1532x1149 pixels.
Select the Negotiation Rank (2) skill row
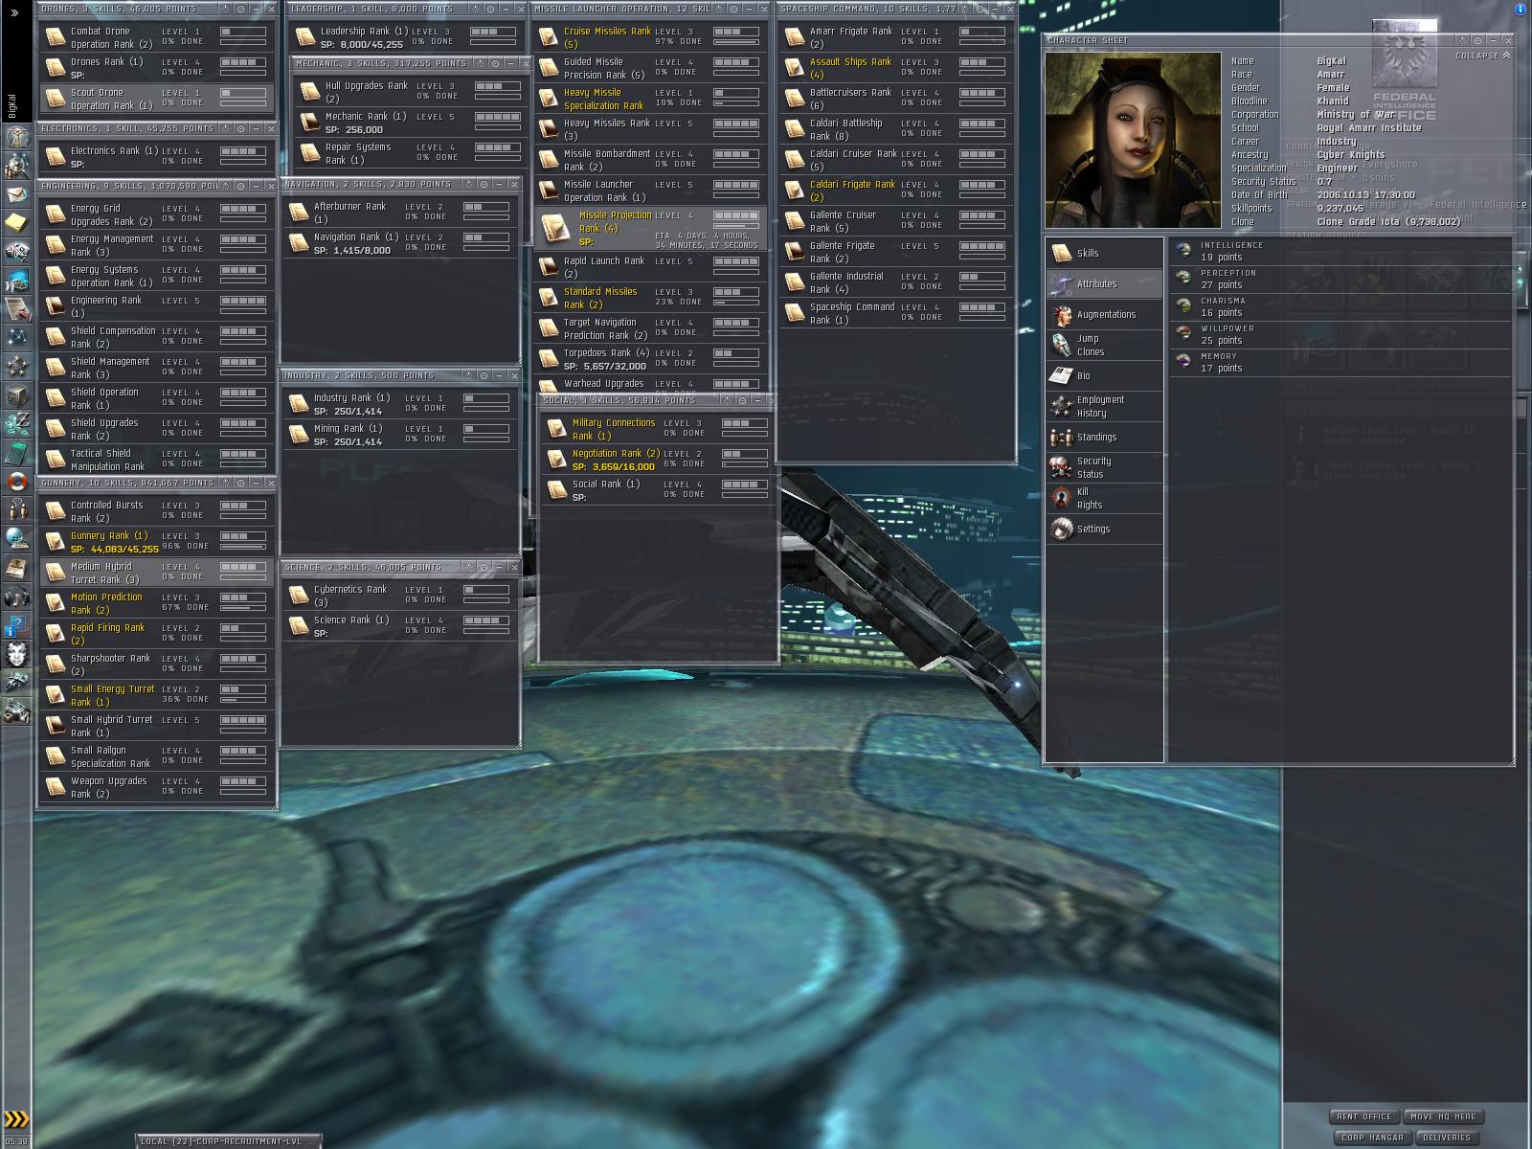(x=657, y=460)
